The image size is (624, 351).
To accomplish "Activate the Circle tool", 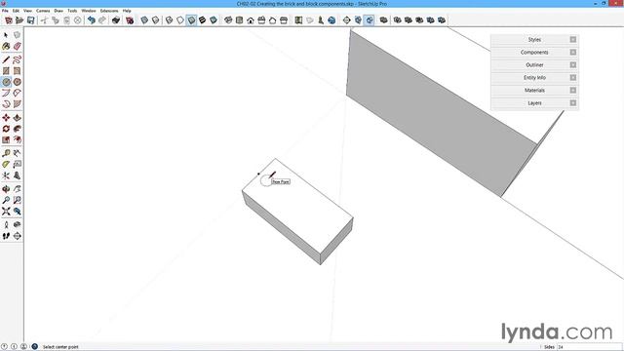I will tap(6, 82).
